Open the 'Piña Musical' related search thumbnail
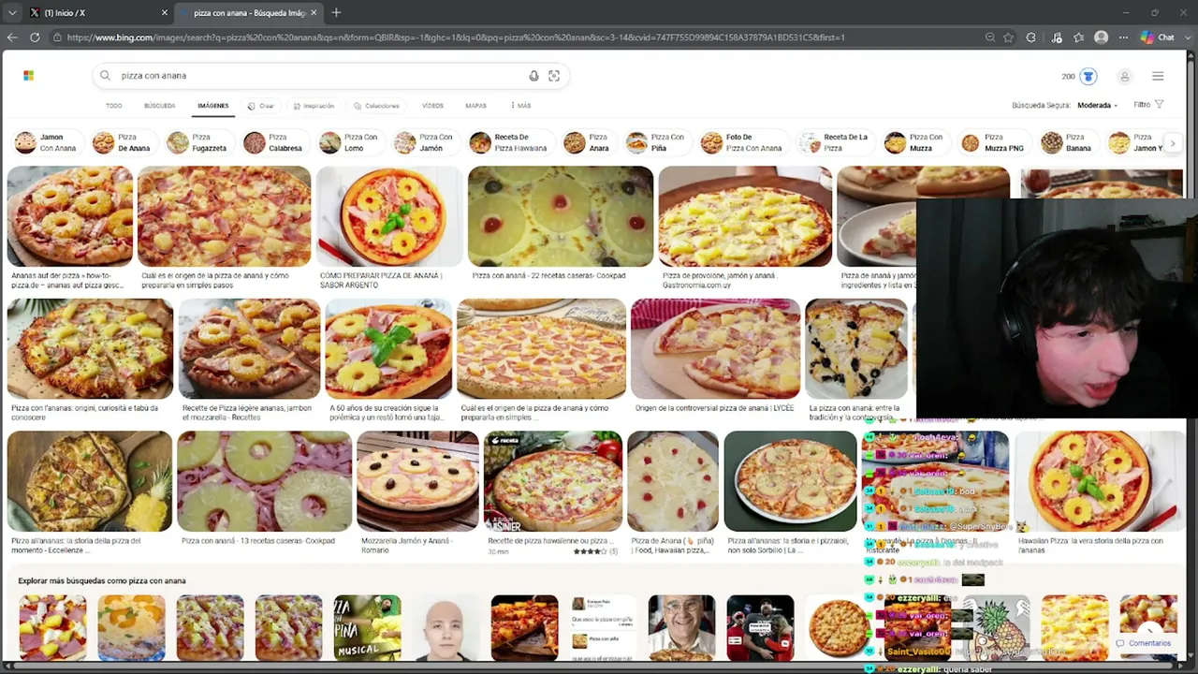The image size is (1198, 674). coord(367,628)
